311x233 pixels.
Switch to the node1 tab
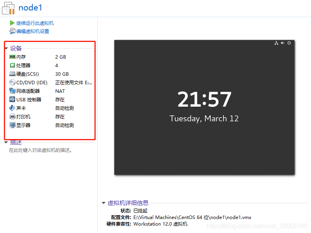click(30, 7)
